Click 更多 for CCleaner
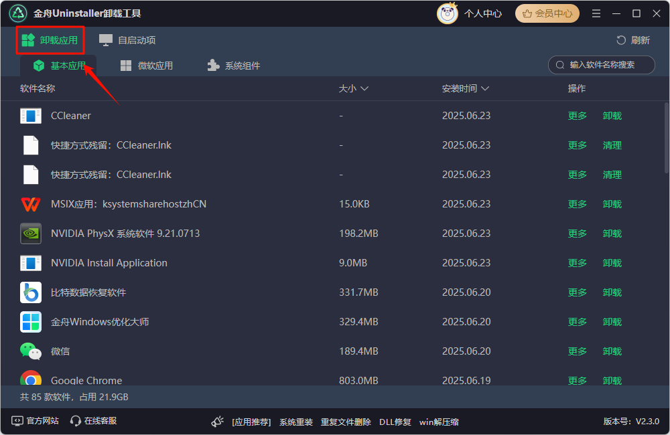This screenshot has width=670, height=435. tap(578, 116)
